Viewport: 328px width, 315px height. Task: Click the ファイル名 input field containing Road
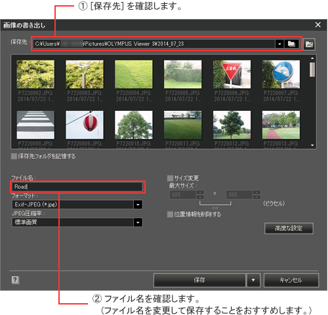(77, 187)
